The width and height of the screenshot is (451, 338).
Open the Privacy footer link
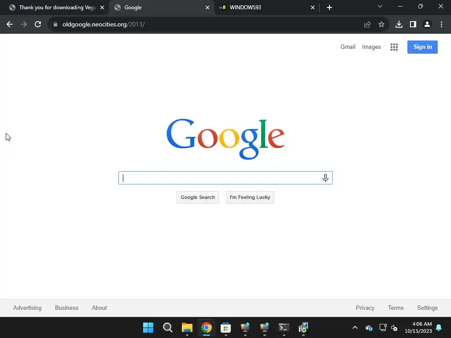tap(365, 308)
